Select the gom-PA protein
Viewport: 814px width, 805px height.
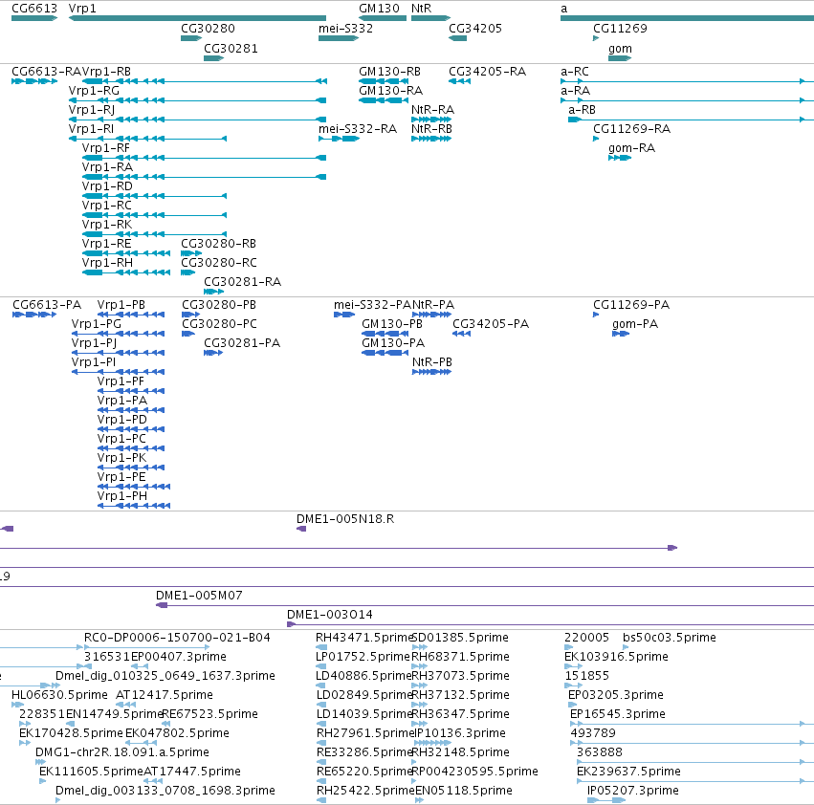coord(621,334)
